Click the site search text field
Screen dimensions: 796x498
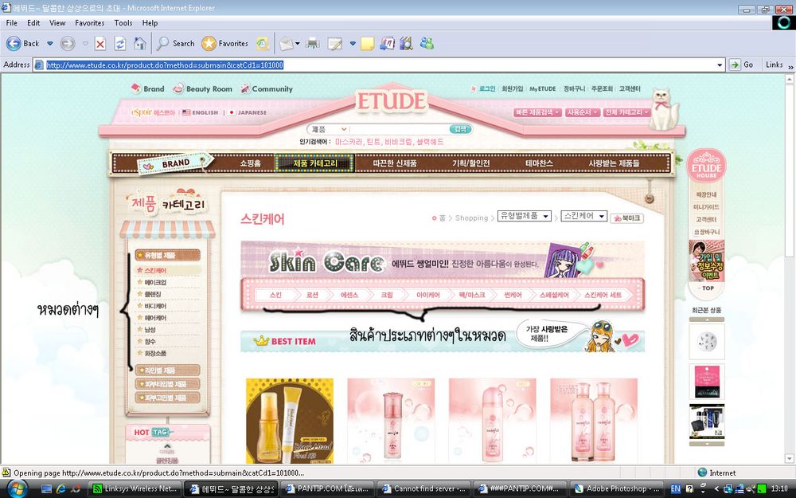point(399,129)
